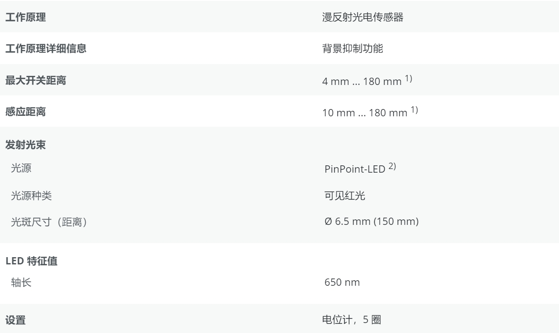Click the 4 mm ... 180 mm value

361,82
